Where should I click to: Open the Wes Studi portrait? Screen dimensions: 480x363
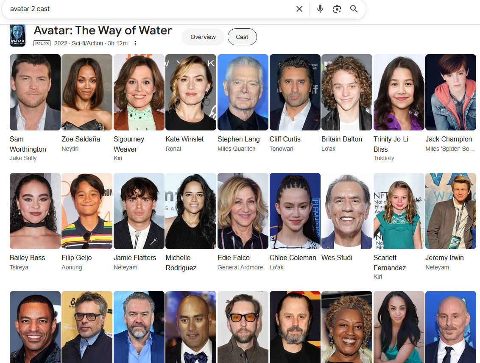click(x=347, y=211)
